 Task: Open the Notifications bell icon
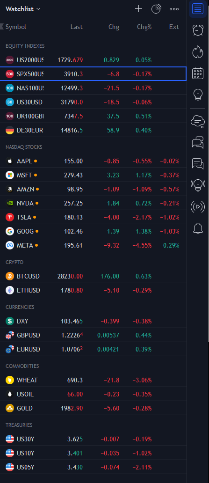pos(198,228)
